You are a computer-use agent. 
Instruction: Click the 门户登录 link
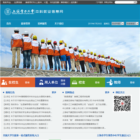pyautogui.click(x=100, y=2)
